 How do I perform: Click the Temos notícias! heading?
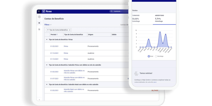point(146,73)
